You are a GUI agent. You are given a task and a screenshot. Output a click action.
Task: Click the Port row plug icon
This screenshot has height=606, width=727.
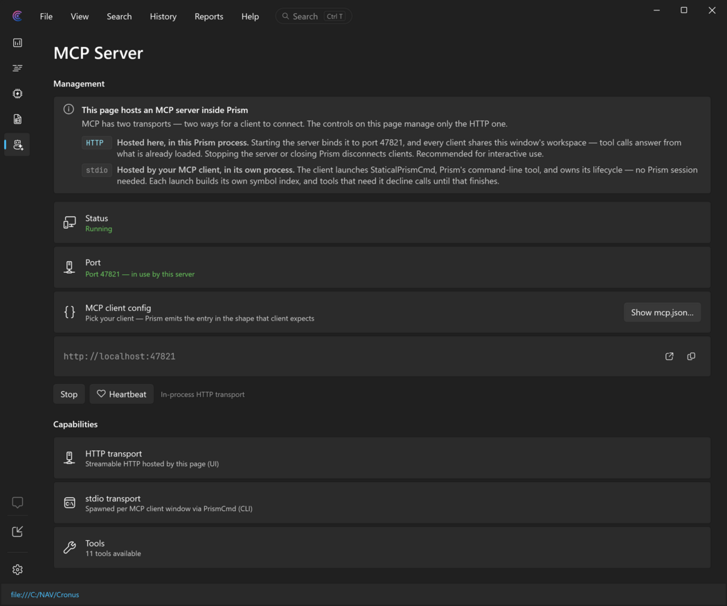point(69,267)
